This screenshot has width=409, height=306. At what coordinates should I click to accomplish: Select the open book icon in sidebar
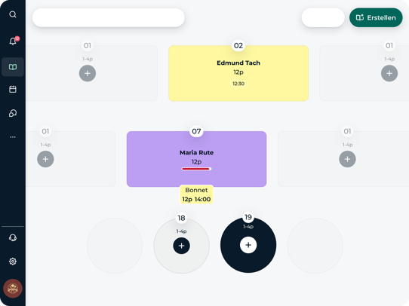(x=13, y=67)
